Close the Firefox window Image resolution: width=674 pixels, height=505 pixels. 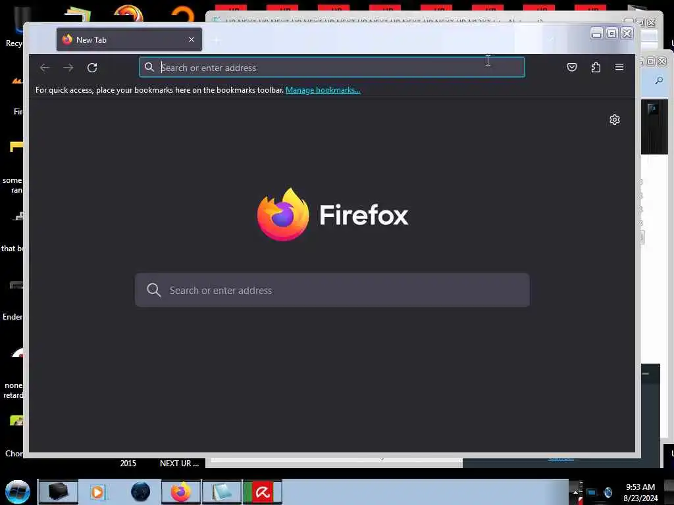(627, 34)
